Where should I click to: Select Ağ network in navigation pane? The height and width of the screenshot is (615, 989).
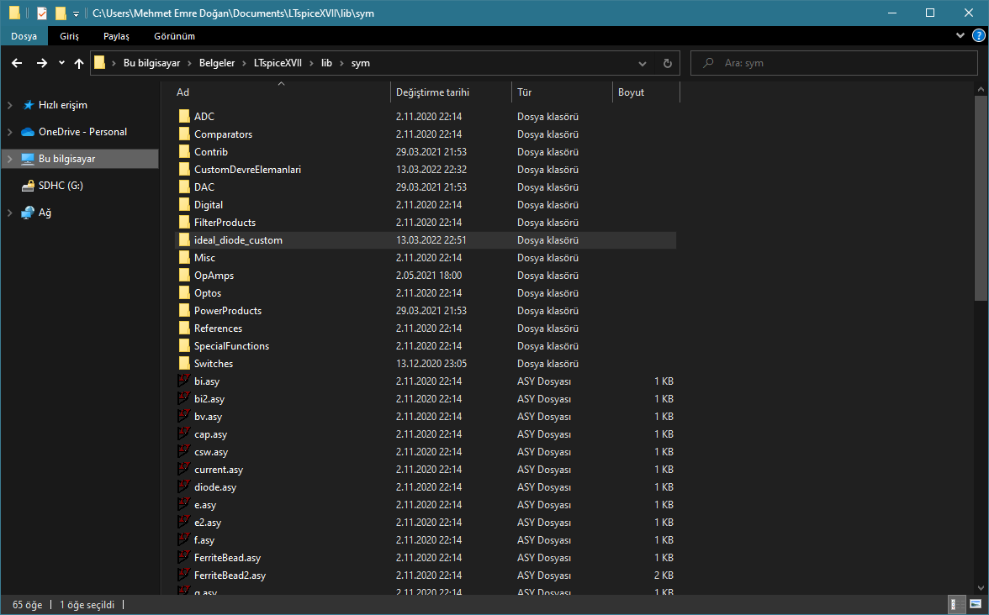45,213
